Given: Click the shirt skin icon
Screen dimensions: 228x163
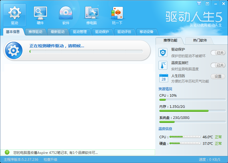Looking at the screenshot, I should 199,3.
